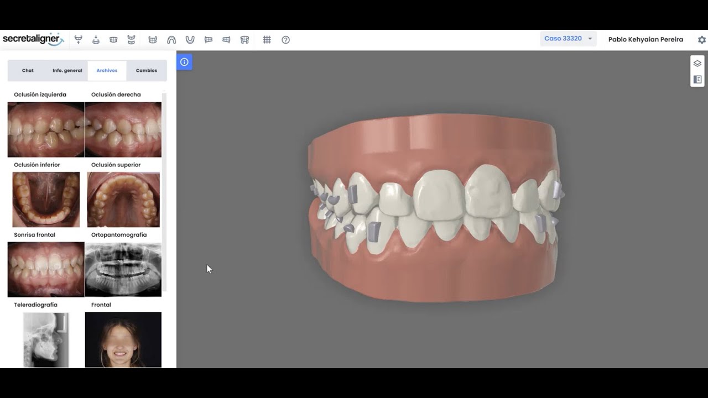The width and height of the screenshot is (708, 398).
Task: Click the Teleradiografía label
Action: tap(36, 305)
